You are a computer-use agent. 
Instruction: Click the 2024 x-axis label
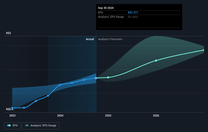point(60,116)
